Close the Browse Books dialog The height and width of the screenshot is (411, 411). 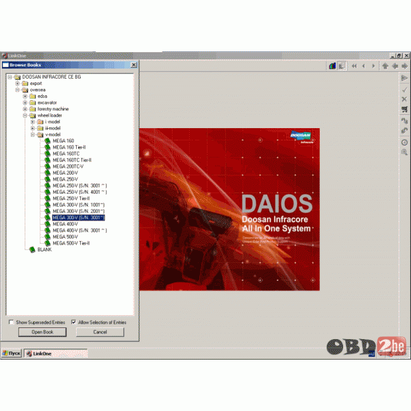134,65
